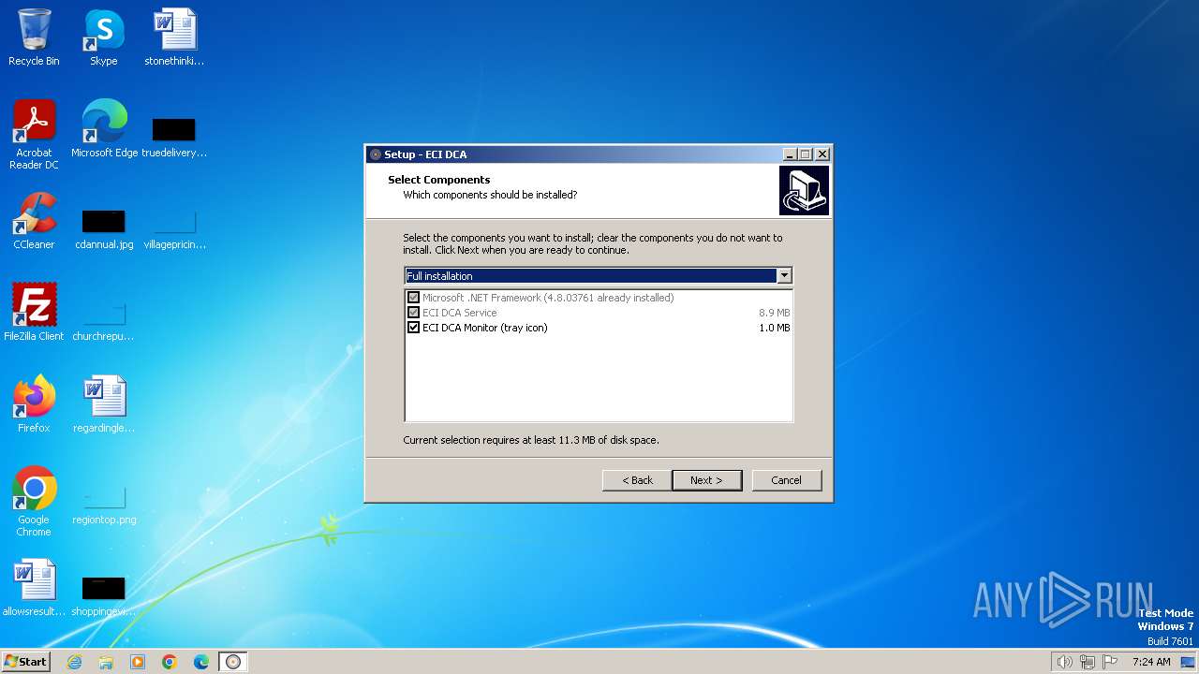This screenshot has height=674, width=1199.
Task: Click the clock showing 7:24 AM
Action: pyautogui.click(x=1151, y=662)
